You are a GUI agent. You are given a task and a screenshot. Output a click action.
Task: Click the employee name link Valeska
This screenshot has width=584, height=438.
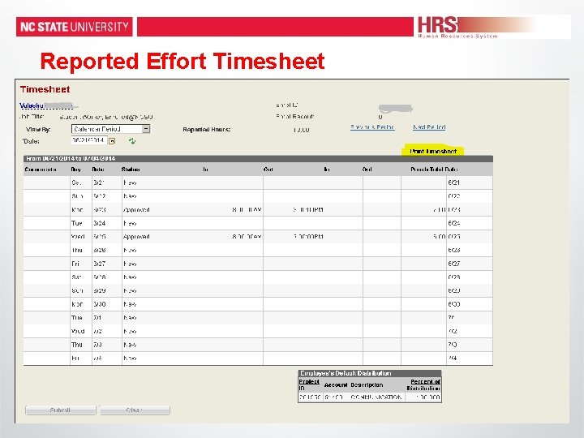pyautogui.click(x=32, y=105)
